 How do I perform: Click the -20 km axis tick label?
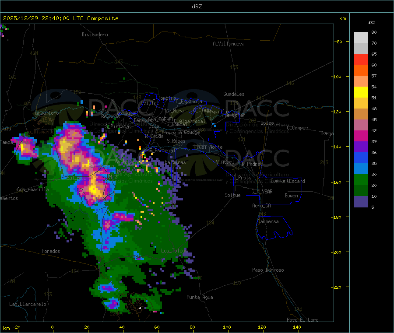point(17,327)
